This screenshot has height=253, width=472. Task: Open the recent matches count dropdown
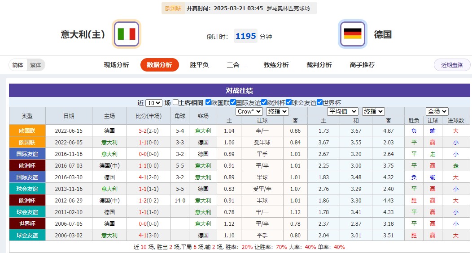153,103
